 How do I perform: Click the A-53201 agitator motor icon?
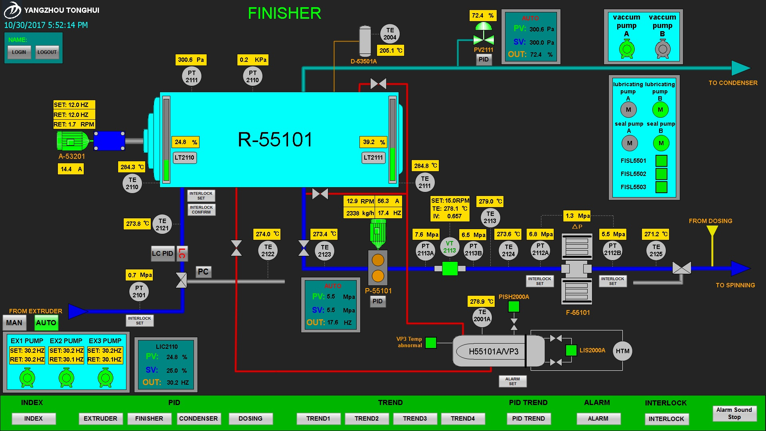(72, 141)
